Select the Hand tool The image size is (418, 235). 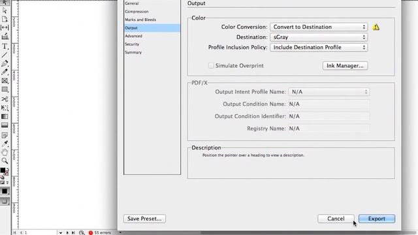pos(5,152)
